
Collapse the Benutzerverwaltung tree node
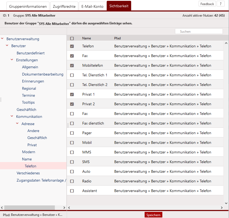point(2,39)
